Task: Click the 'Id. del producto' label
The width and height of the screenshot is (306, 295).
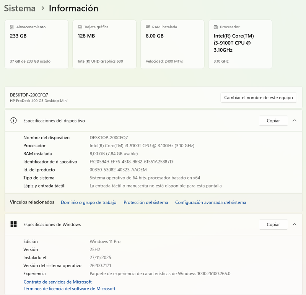Action: coord(39,170)
